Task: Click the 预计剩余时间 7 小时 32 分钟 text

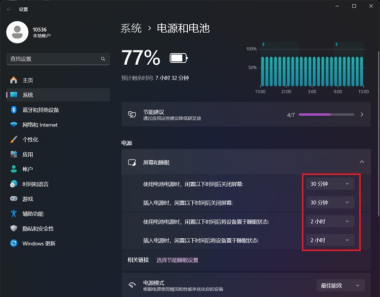Action: [155, 78]
